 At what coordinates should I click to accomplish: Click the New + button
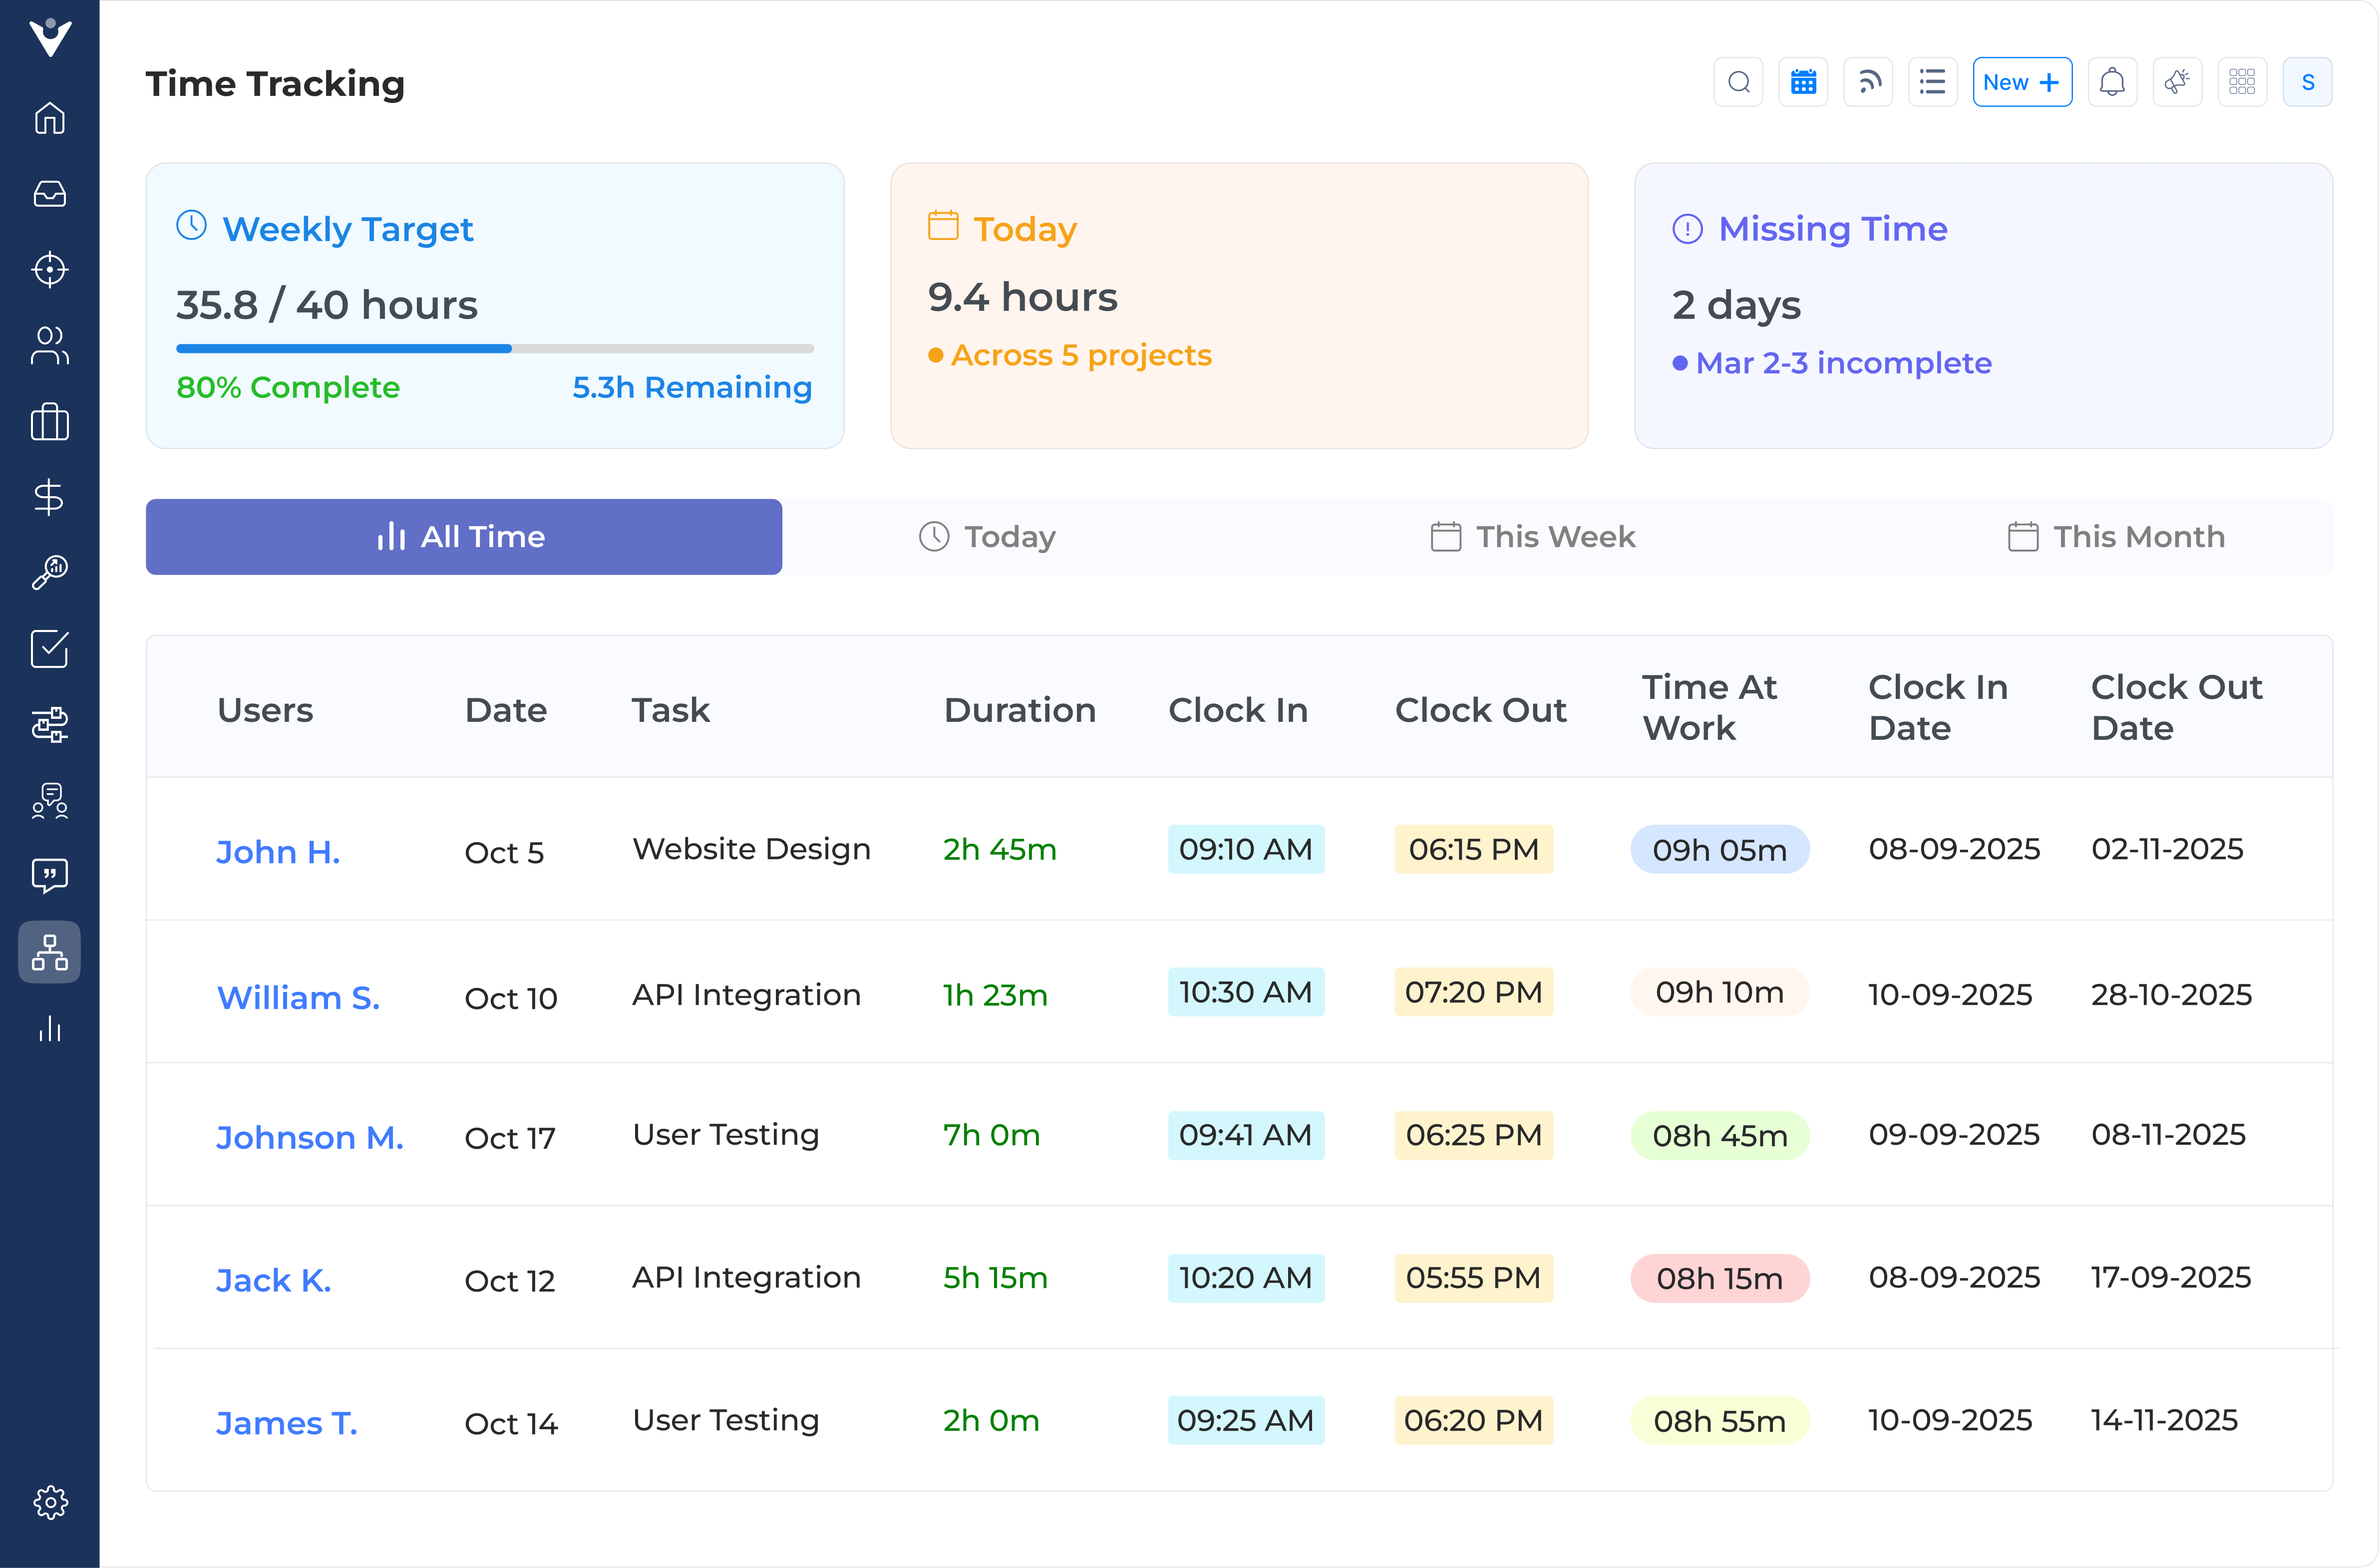[2021, 81]
